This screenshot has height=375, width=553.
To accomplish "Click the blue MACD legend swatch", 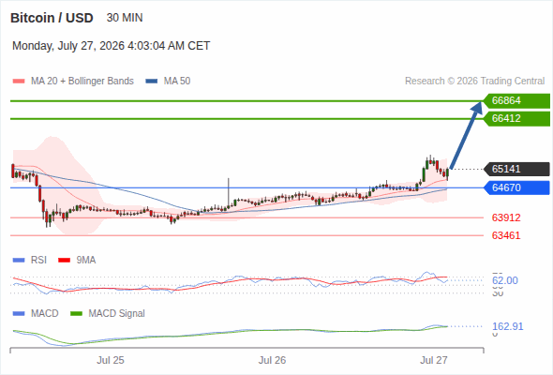I will pyautogui.click(x=19, y=314).
